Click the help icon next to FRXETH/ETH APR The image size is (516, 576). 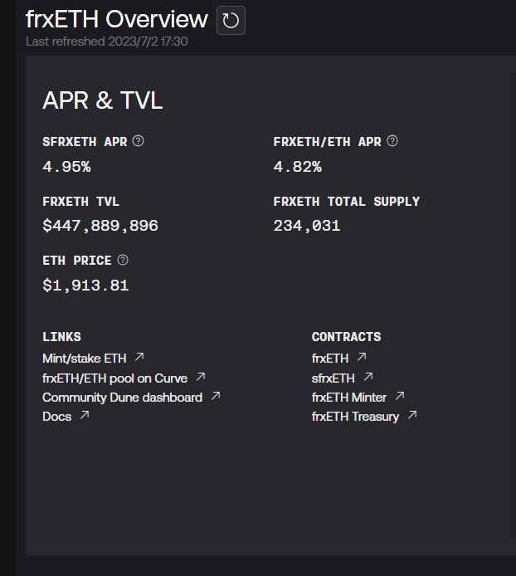tap(392, 141)
